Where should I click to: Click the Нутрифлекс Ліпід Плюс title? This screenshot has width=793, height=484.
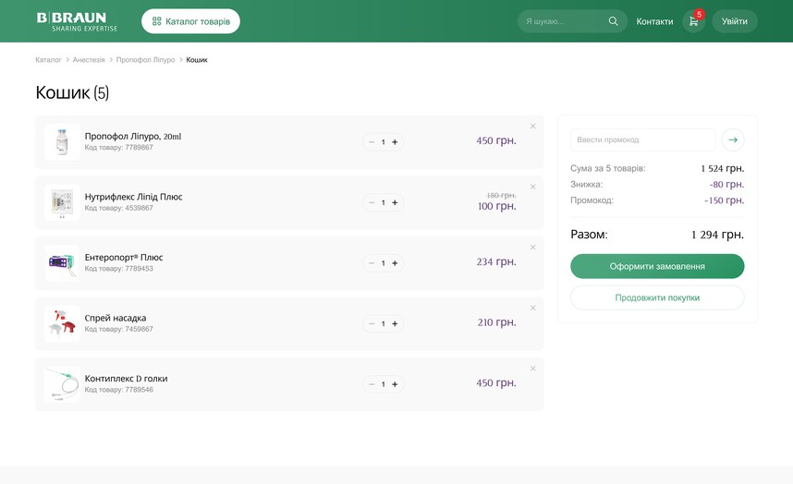[133, 197]
